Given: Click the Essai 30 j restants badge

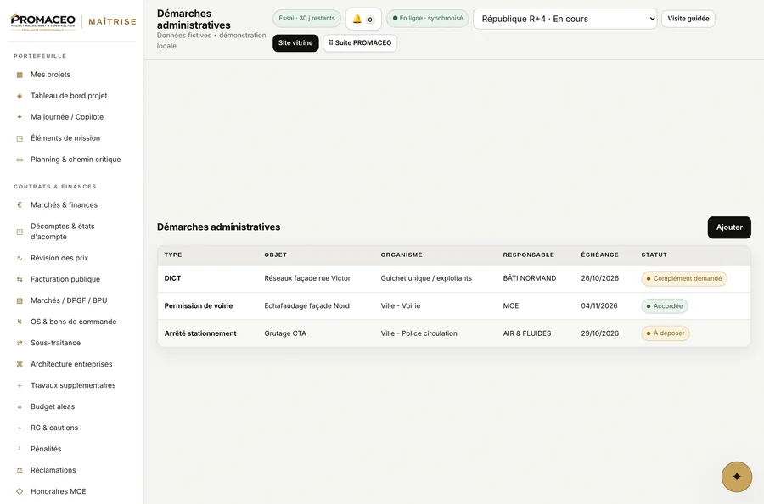Looking at the screenshot, I should 306,19.
